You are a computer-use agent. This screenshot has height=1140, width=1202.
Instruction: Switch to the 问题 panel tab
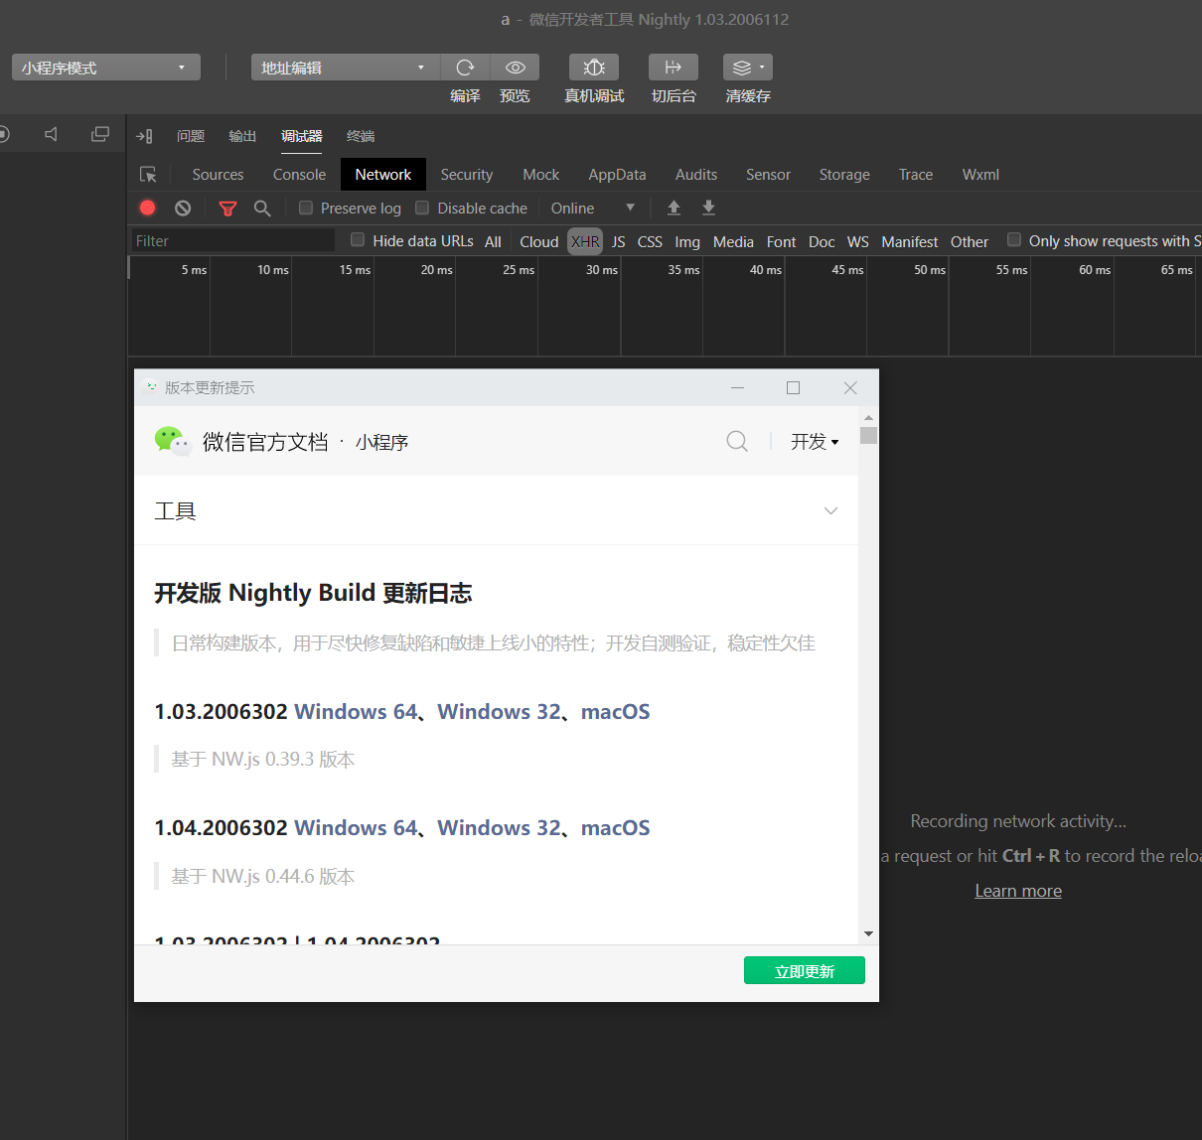point(191,136)
